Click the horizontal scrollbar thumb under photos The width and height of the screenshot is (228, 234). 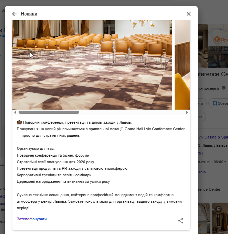(49, 112)
